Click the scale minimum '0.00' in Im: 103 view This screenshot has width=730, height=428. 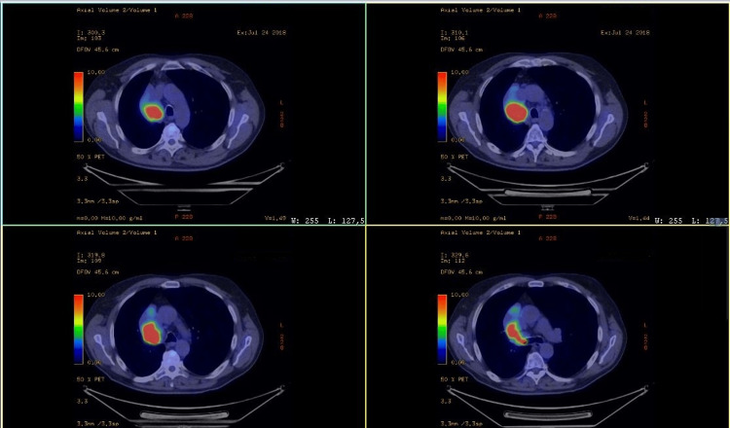point(92,139)
